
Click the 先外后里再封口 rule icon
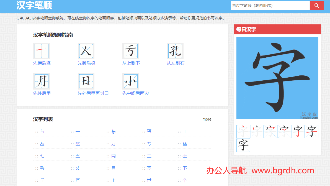[86, 81]
